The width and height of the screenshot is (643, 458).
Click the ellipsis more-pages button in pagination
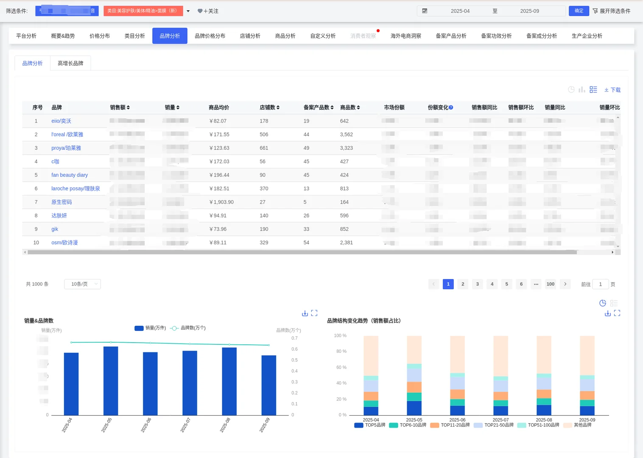point(536,284)
